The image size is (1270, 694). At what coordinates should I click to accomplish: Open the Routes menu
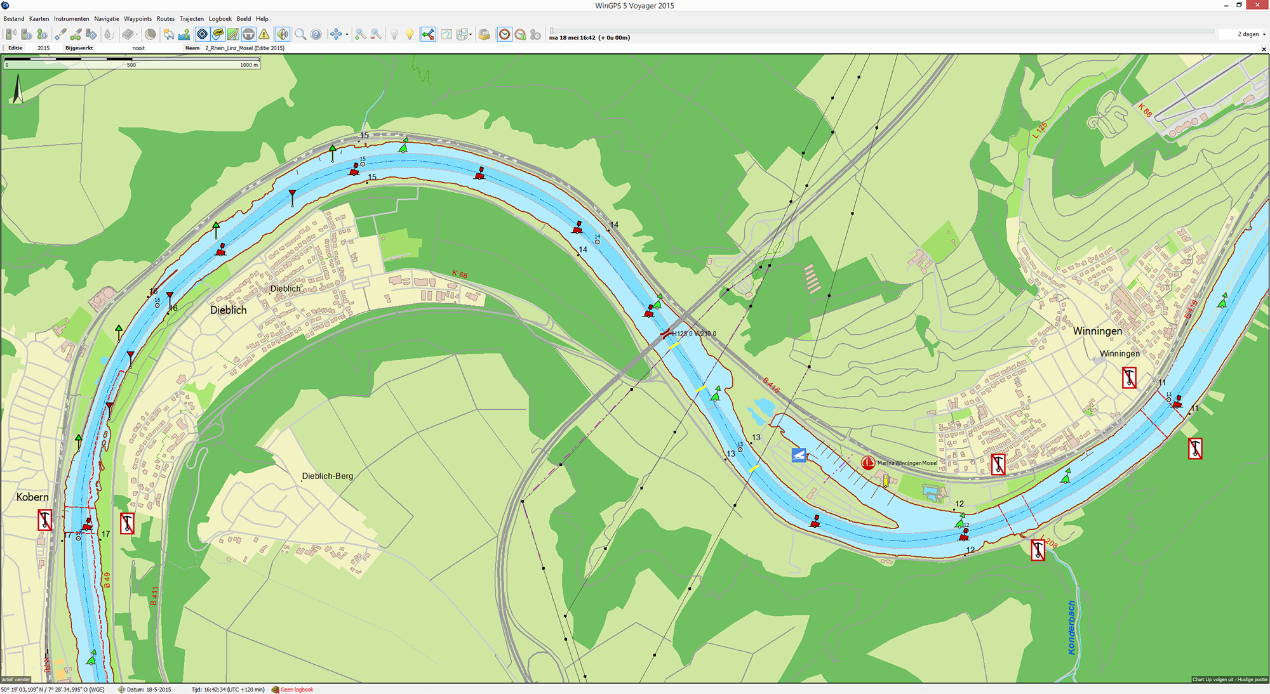coord(166,18)
